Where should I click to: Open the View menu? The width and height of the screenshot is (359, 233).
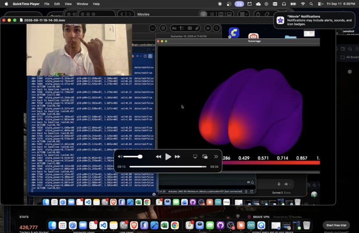68,4
